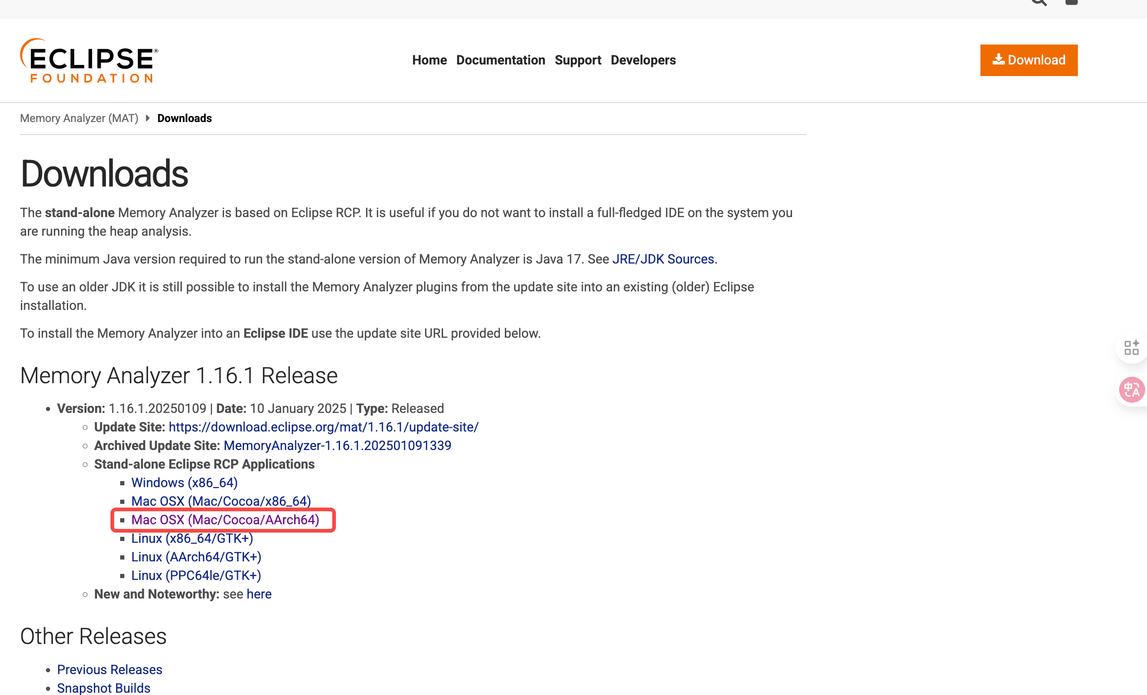Open the search magnifier icon at top
Image resolution: width=1147 pixels, height=695 pixels.
[x=1038, y=2]
